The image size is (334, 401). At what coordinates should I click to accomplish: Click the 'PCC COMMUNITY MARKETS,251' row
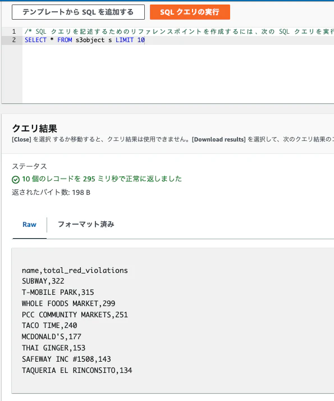pos(75,315)
